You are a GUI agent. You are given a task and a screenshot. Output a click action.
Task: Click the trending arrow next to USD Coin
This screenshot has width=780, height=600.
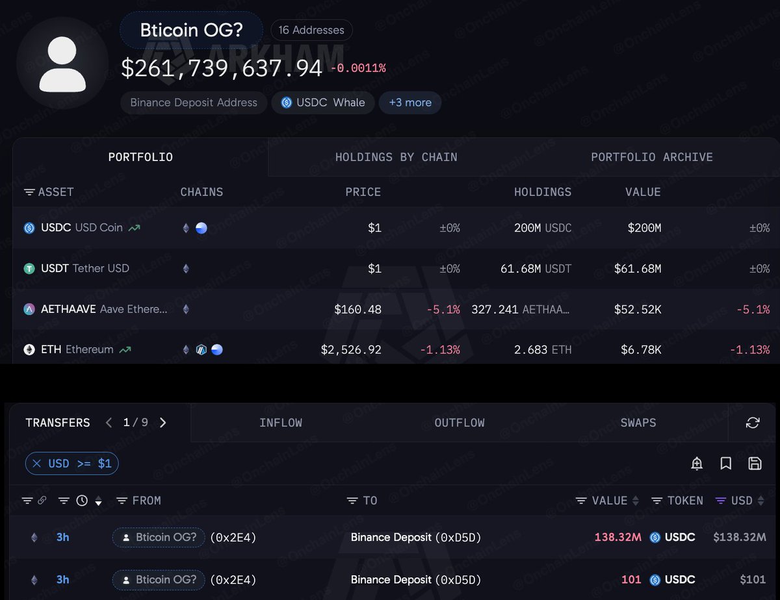click(135, 228)
